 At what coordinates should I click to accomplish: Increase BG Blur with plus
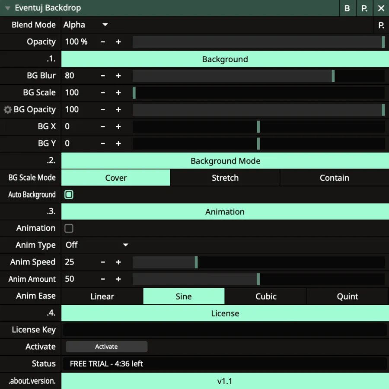(x=118, y=76)
